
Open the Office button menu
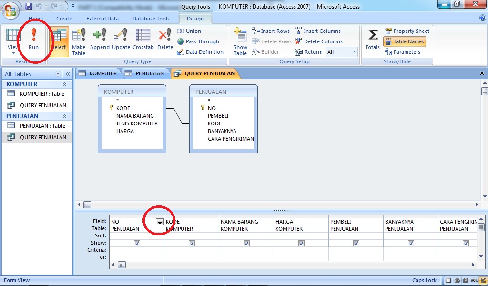pos(9,6)
